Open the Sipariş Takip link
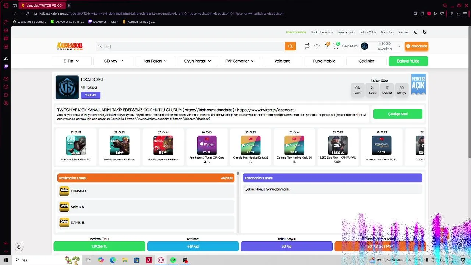 346,32
